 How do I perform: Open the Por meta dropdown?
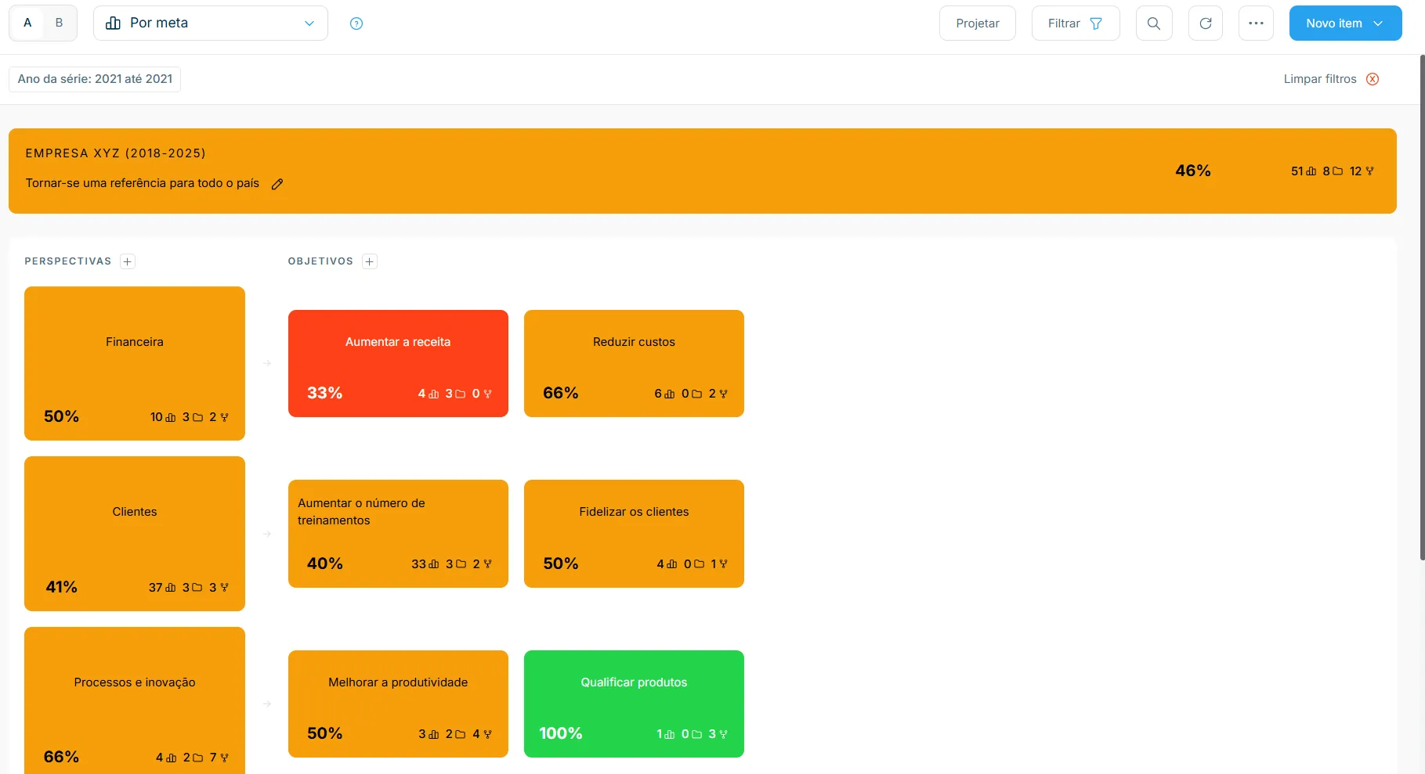pos(211,23)
